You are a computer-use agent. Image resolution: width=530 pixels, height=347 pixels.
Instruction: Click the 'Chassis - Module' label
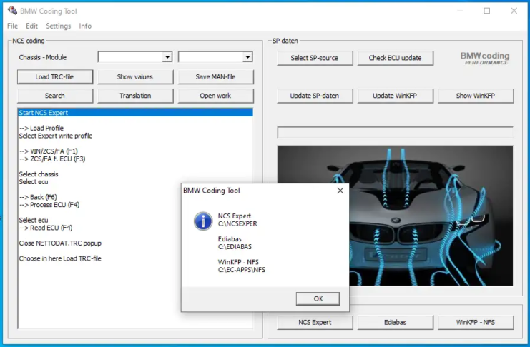(x=43, y=57)
